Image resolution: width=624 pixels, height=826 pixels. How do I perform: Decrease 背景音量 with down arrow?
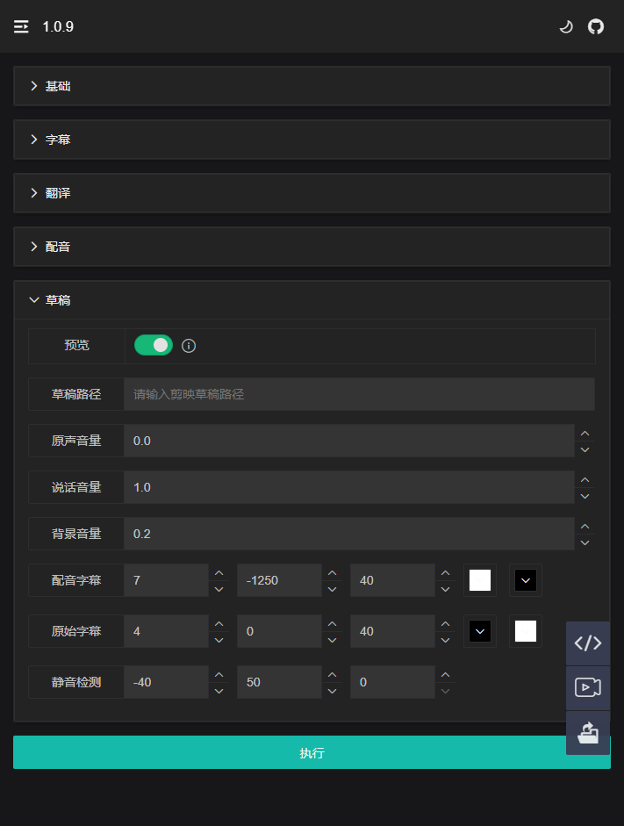585,542
